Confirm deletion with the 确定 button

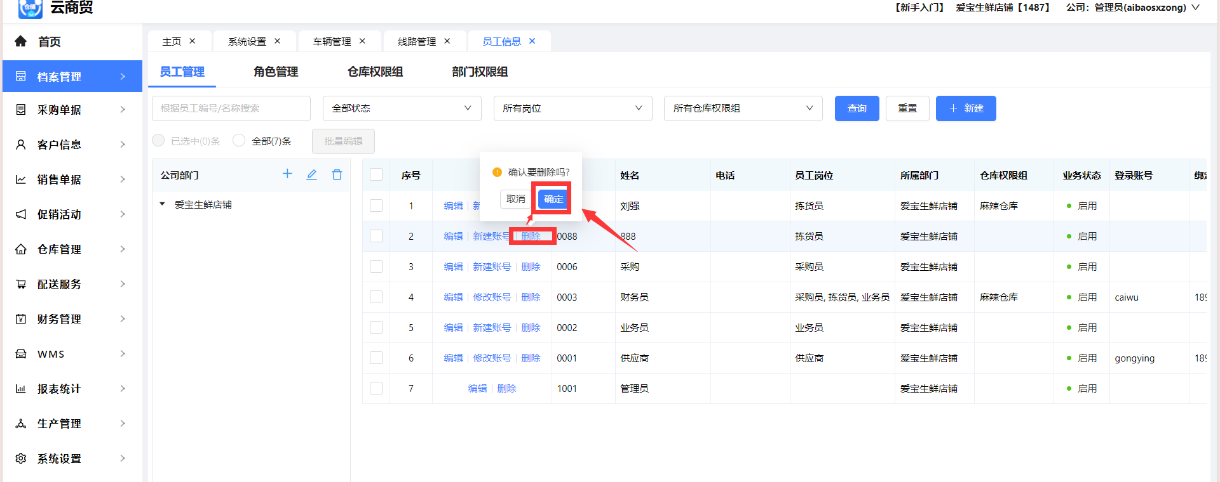553,199
